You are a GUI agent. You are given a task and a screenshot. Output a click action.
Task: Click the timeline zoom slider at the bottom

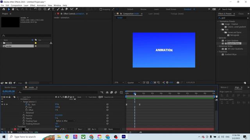134,132
